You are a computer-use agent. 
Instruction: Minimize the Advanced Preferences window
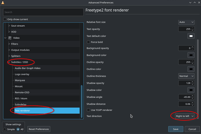(190, 3)
